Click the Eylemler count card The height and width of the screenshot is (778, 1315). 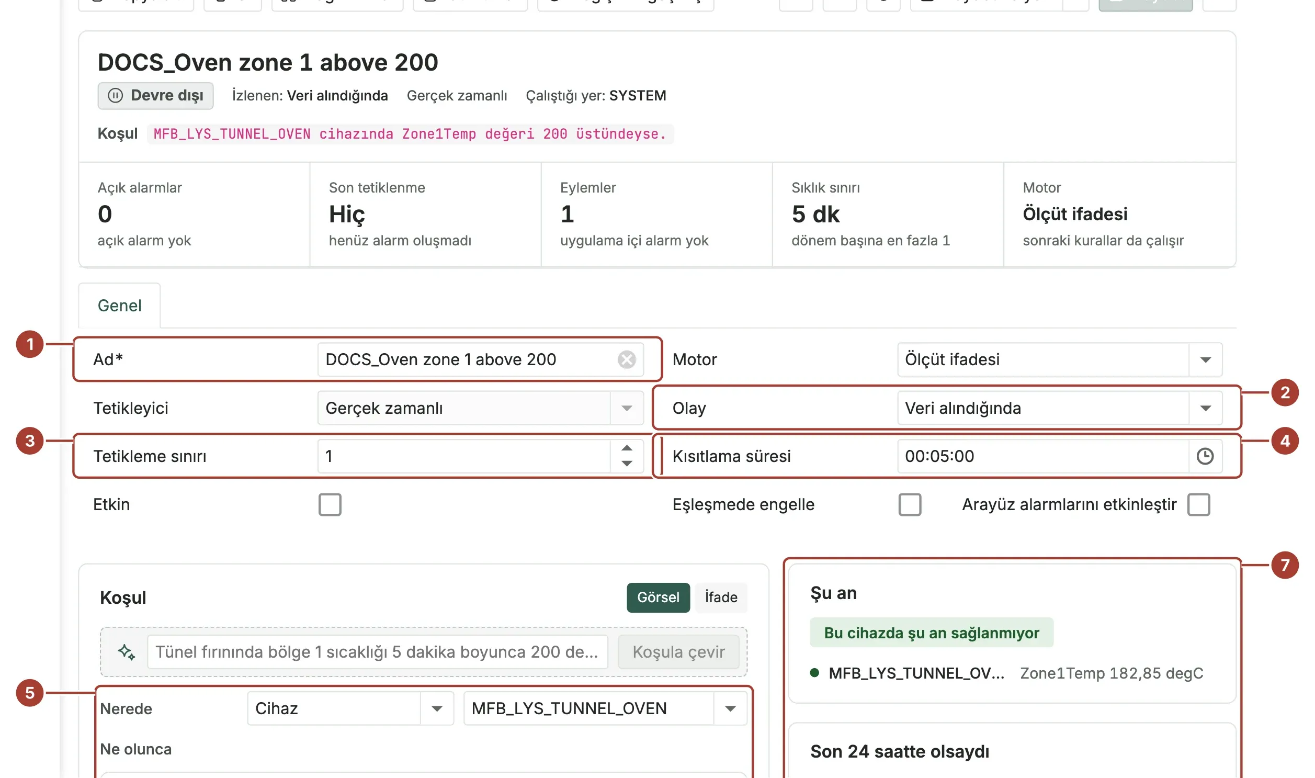(656, 214)
